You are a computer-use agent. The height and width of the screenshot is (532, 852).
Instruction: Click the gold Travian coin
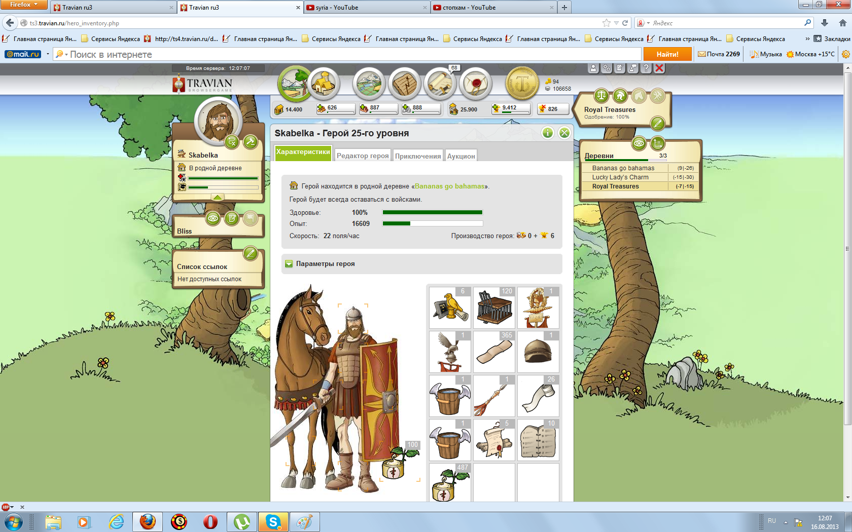pyautogui.click(x=522, y=83)
